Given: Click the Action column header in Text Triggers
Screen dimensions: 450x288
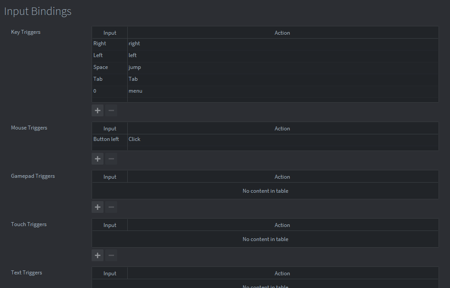Looking at the screenshot, I should pyautogui.click(x=282, y=274).
